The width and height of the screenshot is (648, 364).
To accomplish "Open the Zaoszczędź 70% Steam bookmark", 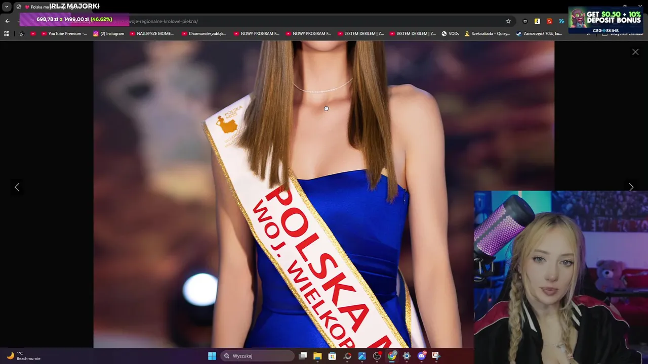I will click(x=539, y=34).
